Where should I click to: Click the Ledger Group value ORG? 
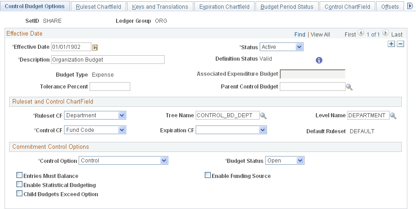tap(161, 21)
